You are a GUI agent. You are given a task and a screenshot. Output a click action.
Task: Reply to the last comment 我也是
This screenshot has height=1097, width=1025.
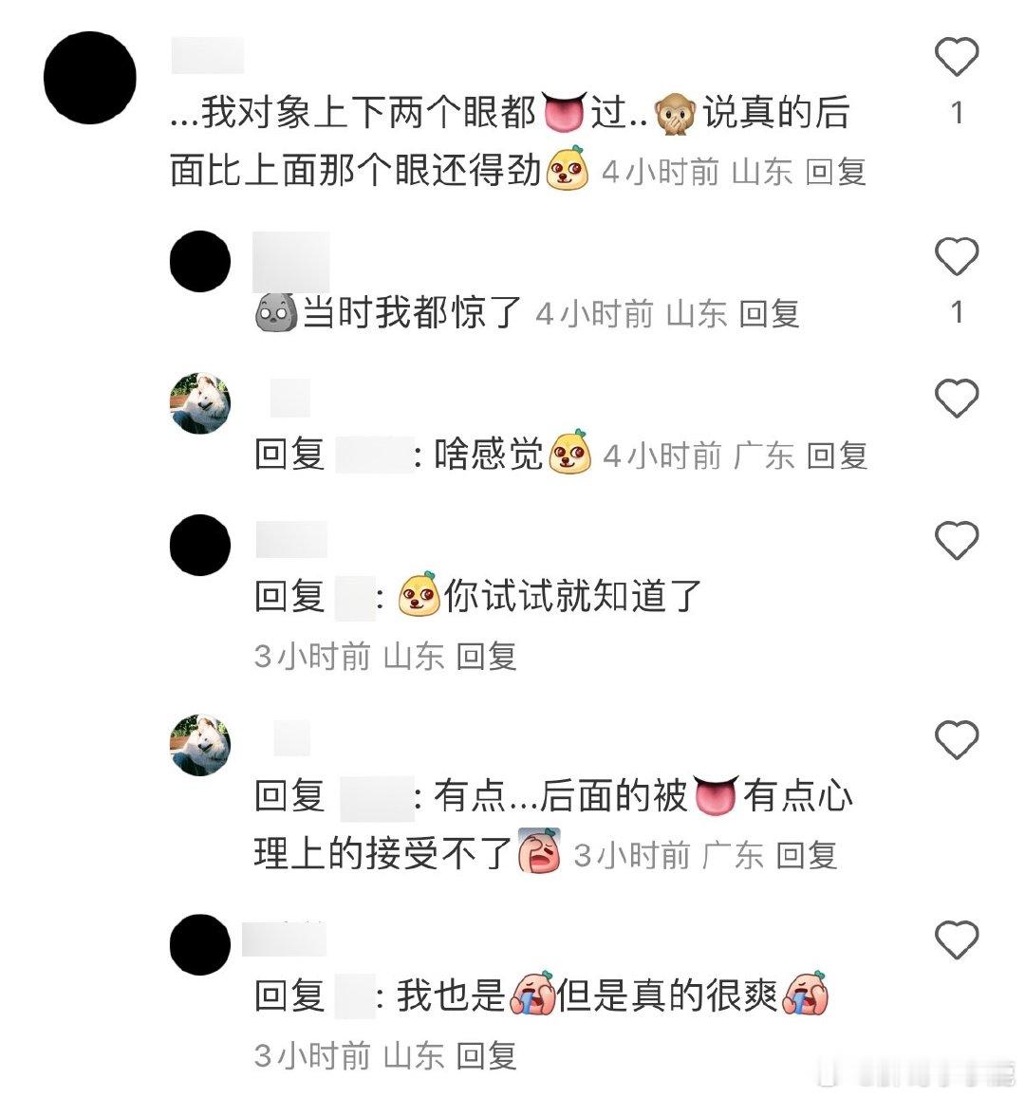click(486, 1056)
